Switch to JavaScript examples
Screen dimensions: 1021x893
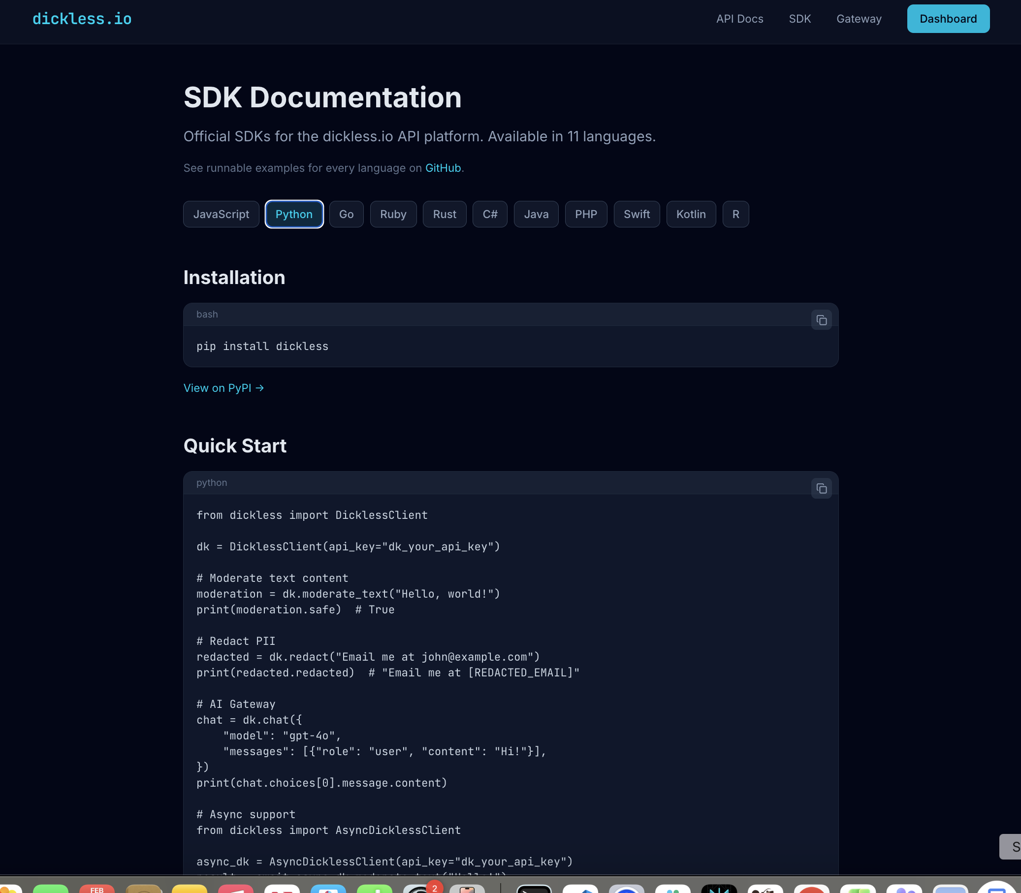click(x=221, y=214)
